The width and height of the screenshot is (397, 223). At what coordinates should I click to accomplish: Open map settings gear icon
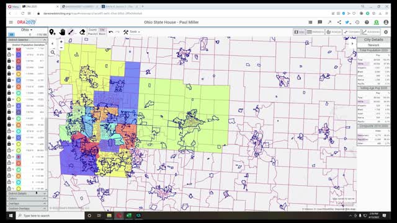coord(386,32)
